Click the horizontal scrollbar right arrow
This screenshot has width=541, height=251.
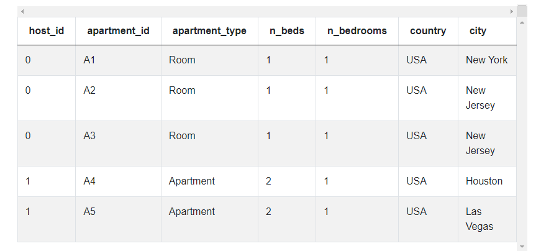click(512, 11)
